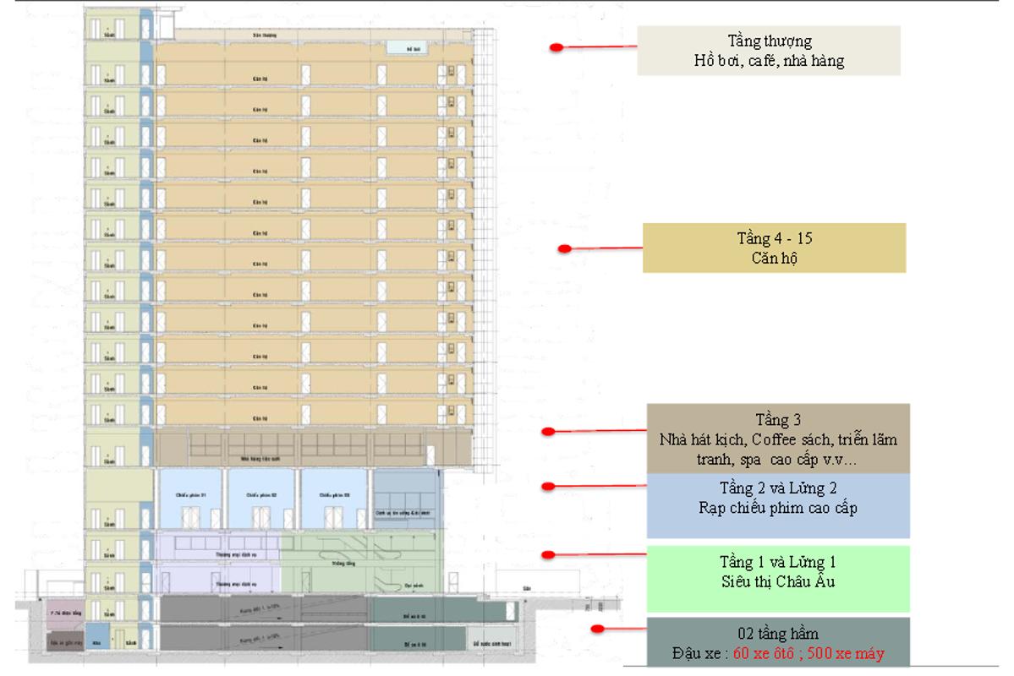Click the red marker for Tầng 1 và Lửng 1
This screenshot has width=1014, height=676.
[548, 555]
